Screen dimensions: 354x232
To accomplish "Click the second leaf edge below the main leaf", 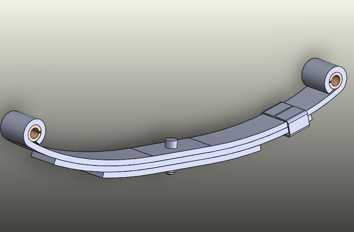I will pyautogui.click(x=138, y=167).
